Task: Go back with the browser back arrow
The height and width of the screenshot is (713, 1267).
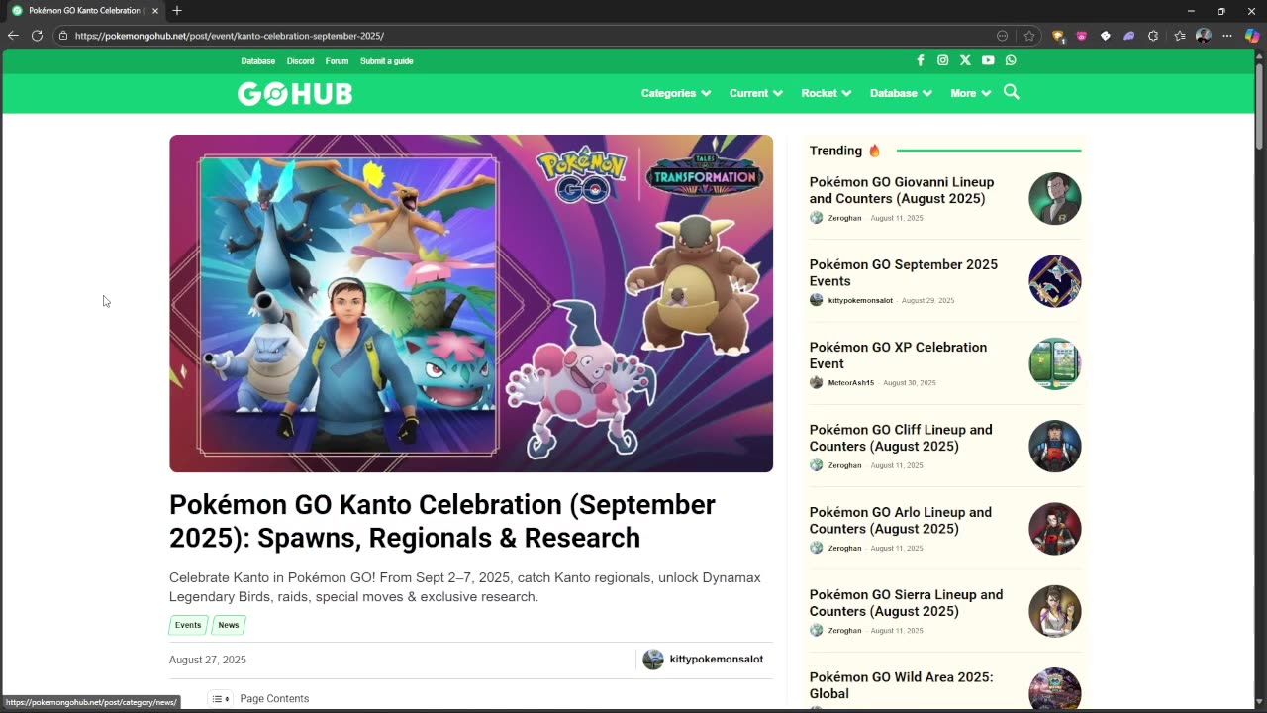Action: point(13,36)
